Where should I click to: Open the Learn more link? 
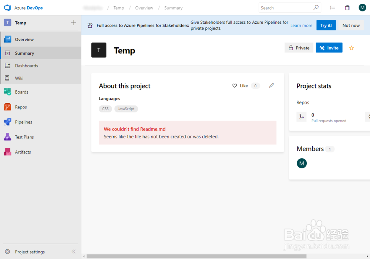[301, 25]
